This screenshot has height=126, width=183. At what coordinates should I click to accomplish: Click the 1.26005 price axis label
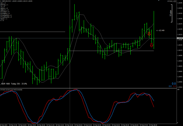click(x=180, y=71)
